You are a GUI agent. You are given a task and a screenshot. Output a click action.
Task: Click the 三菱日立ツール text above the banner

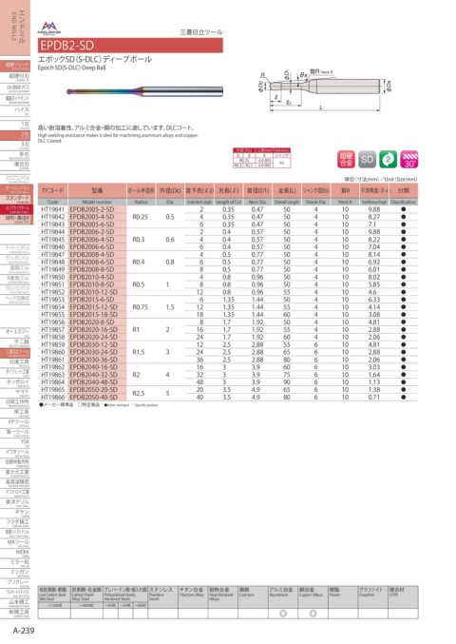click(x=201, y=32)
